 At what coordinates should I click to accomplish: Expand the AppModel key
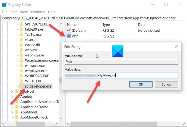click(12, 112)
